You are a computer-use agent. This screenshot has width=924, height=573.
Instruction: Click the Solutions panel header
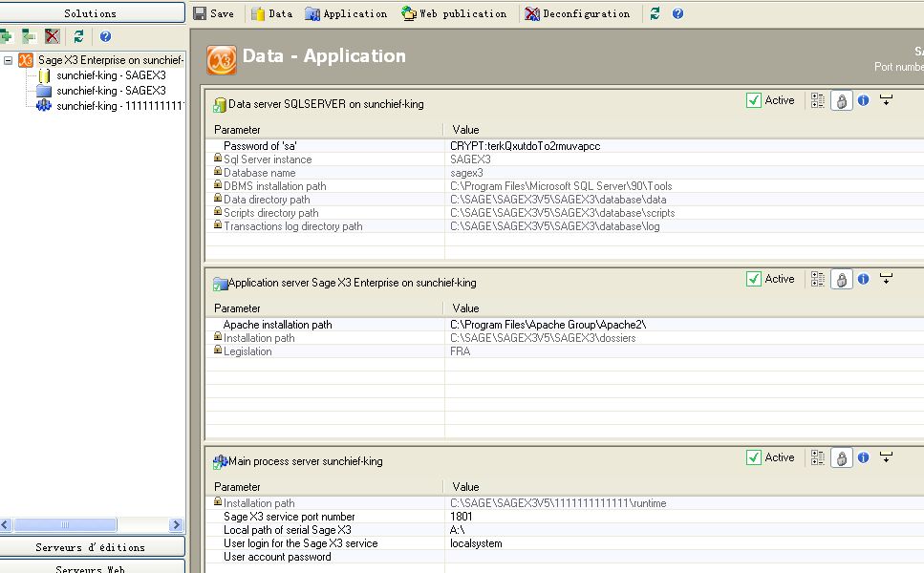tap(92, 13)
